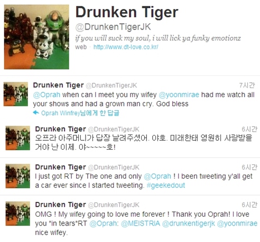
Task: Open @yoonmirae mention in the last tweet
Action: tap(237, 224)
